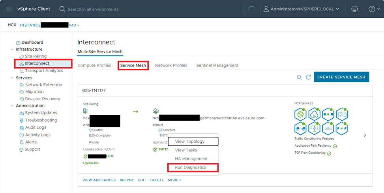Viewport: 384px width, 193px height.
Task: Open the smiley feedback icon
Action: (x=354, y=9)
